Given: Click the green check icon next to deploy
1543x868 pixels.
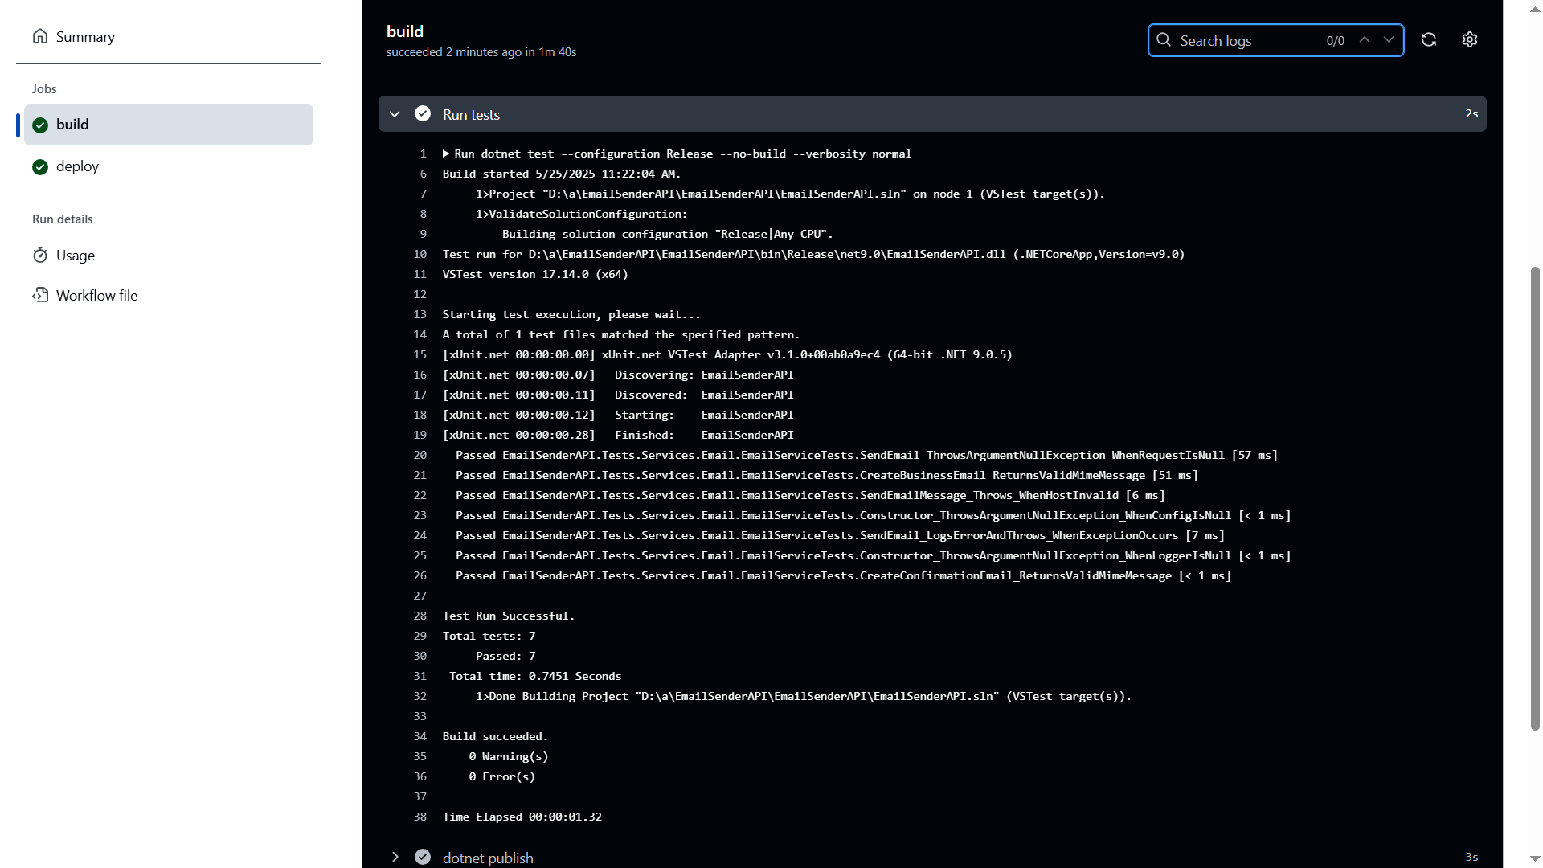Looking at the screenshot, I should (40, 167).
